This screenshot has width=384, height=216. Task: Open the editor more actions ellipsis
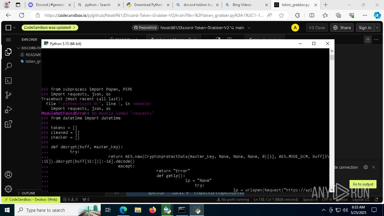tap(376, 40)
